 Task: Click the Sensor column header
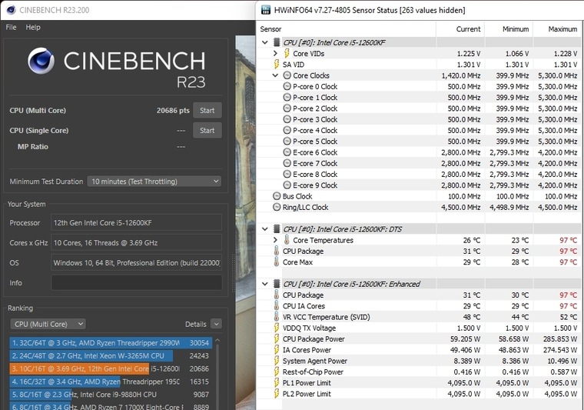click(270, 29)
